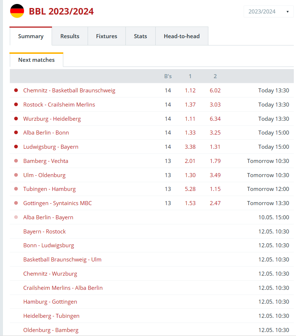Go to the Stats tab
Screen dimensions: 296x336
pos(140,36)
